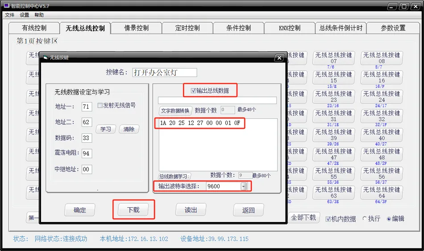424x251 pixels.
Task: Click 网络状态:连接成功 status text
Action: [61, 239]
